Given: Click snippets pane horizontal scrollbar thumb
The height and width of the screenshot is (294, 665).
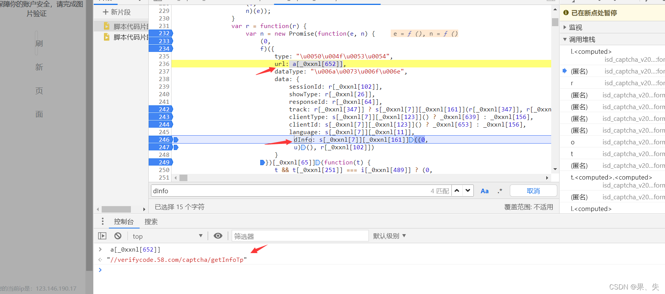Looking at the screenshot, I should (x=116, y=209).
